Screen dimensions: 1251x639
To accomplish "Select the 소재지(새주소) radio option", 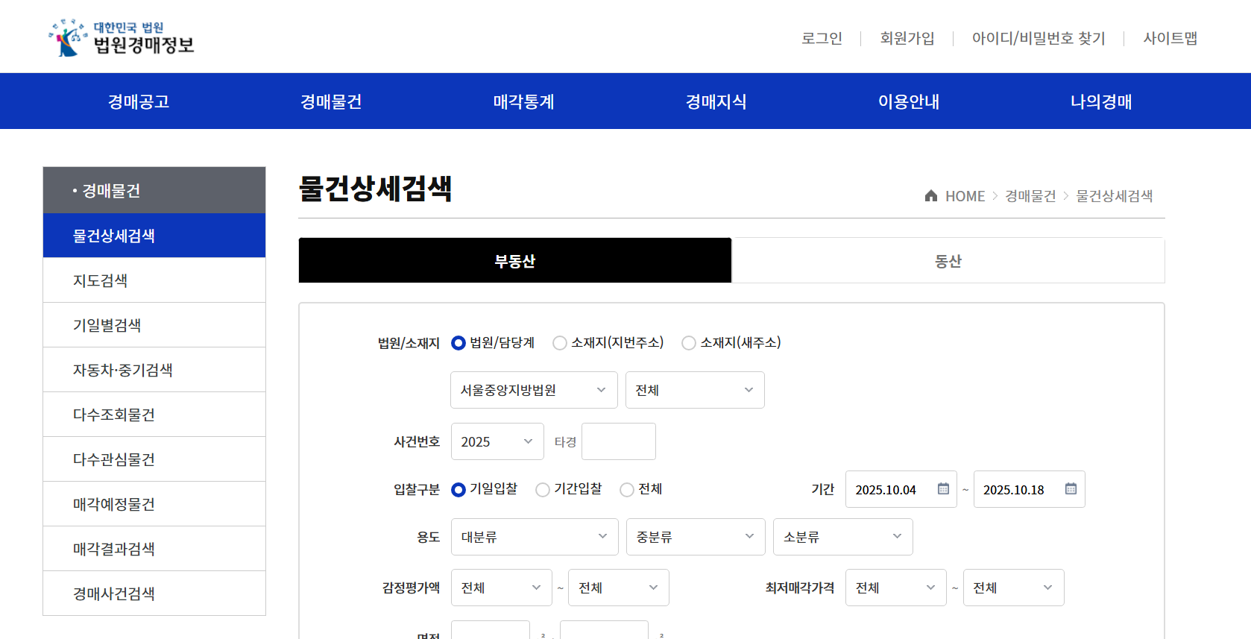I will (x=689, y=343).
